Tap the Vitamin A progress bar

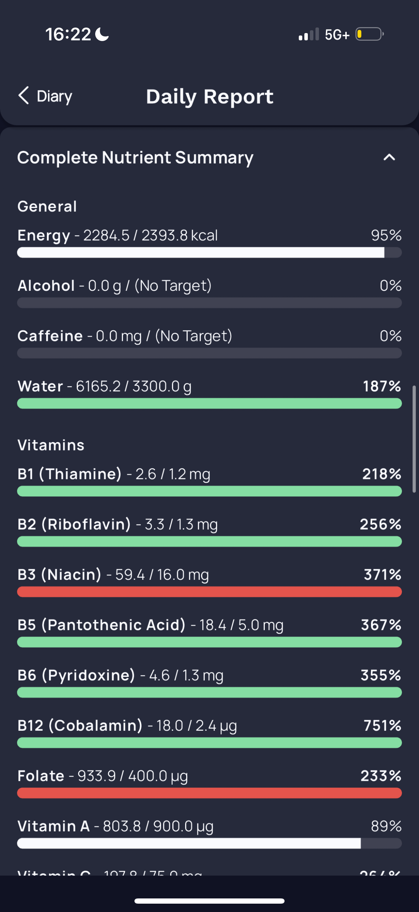tap(209, 843)
